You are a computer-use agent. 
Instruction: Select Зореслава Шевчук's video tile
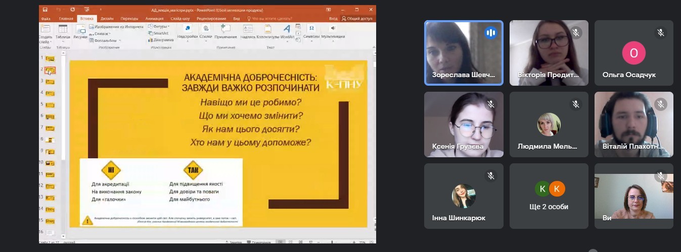click(x=463, y=53)
